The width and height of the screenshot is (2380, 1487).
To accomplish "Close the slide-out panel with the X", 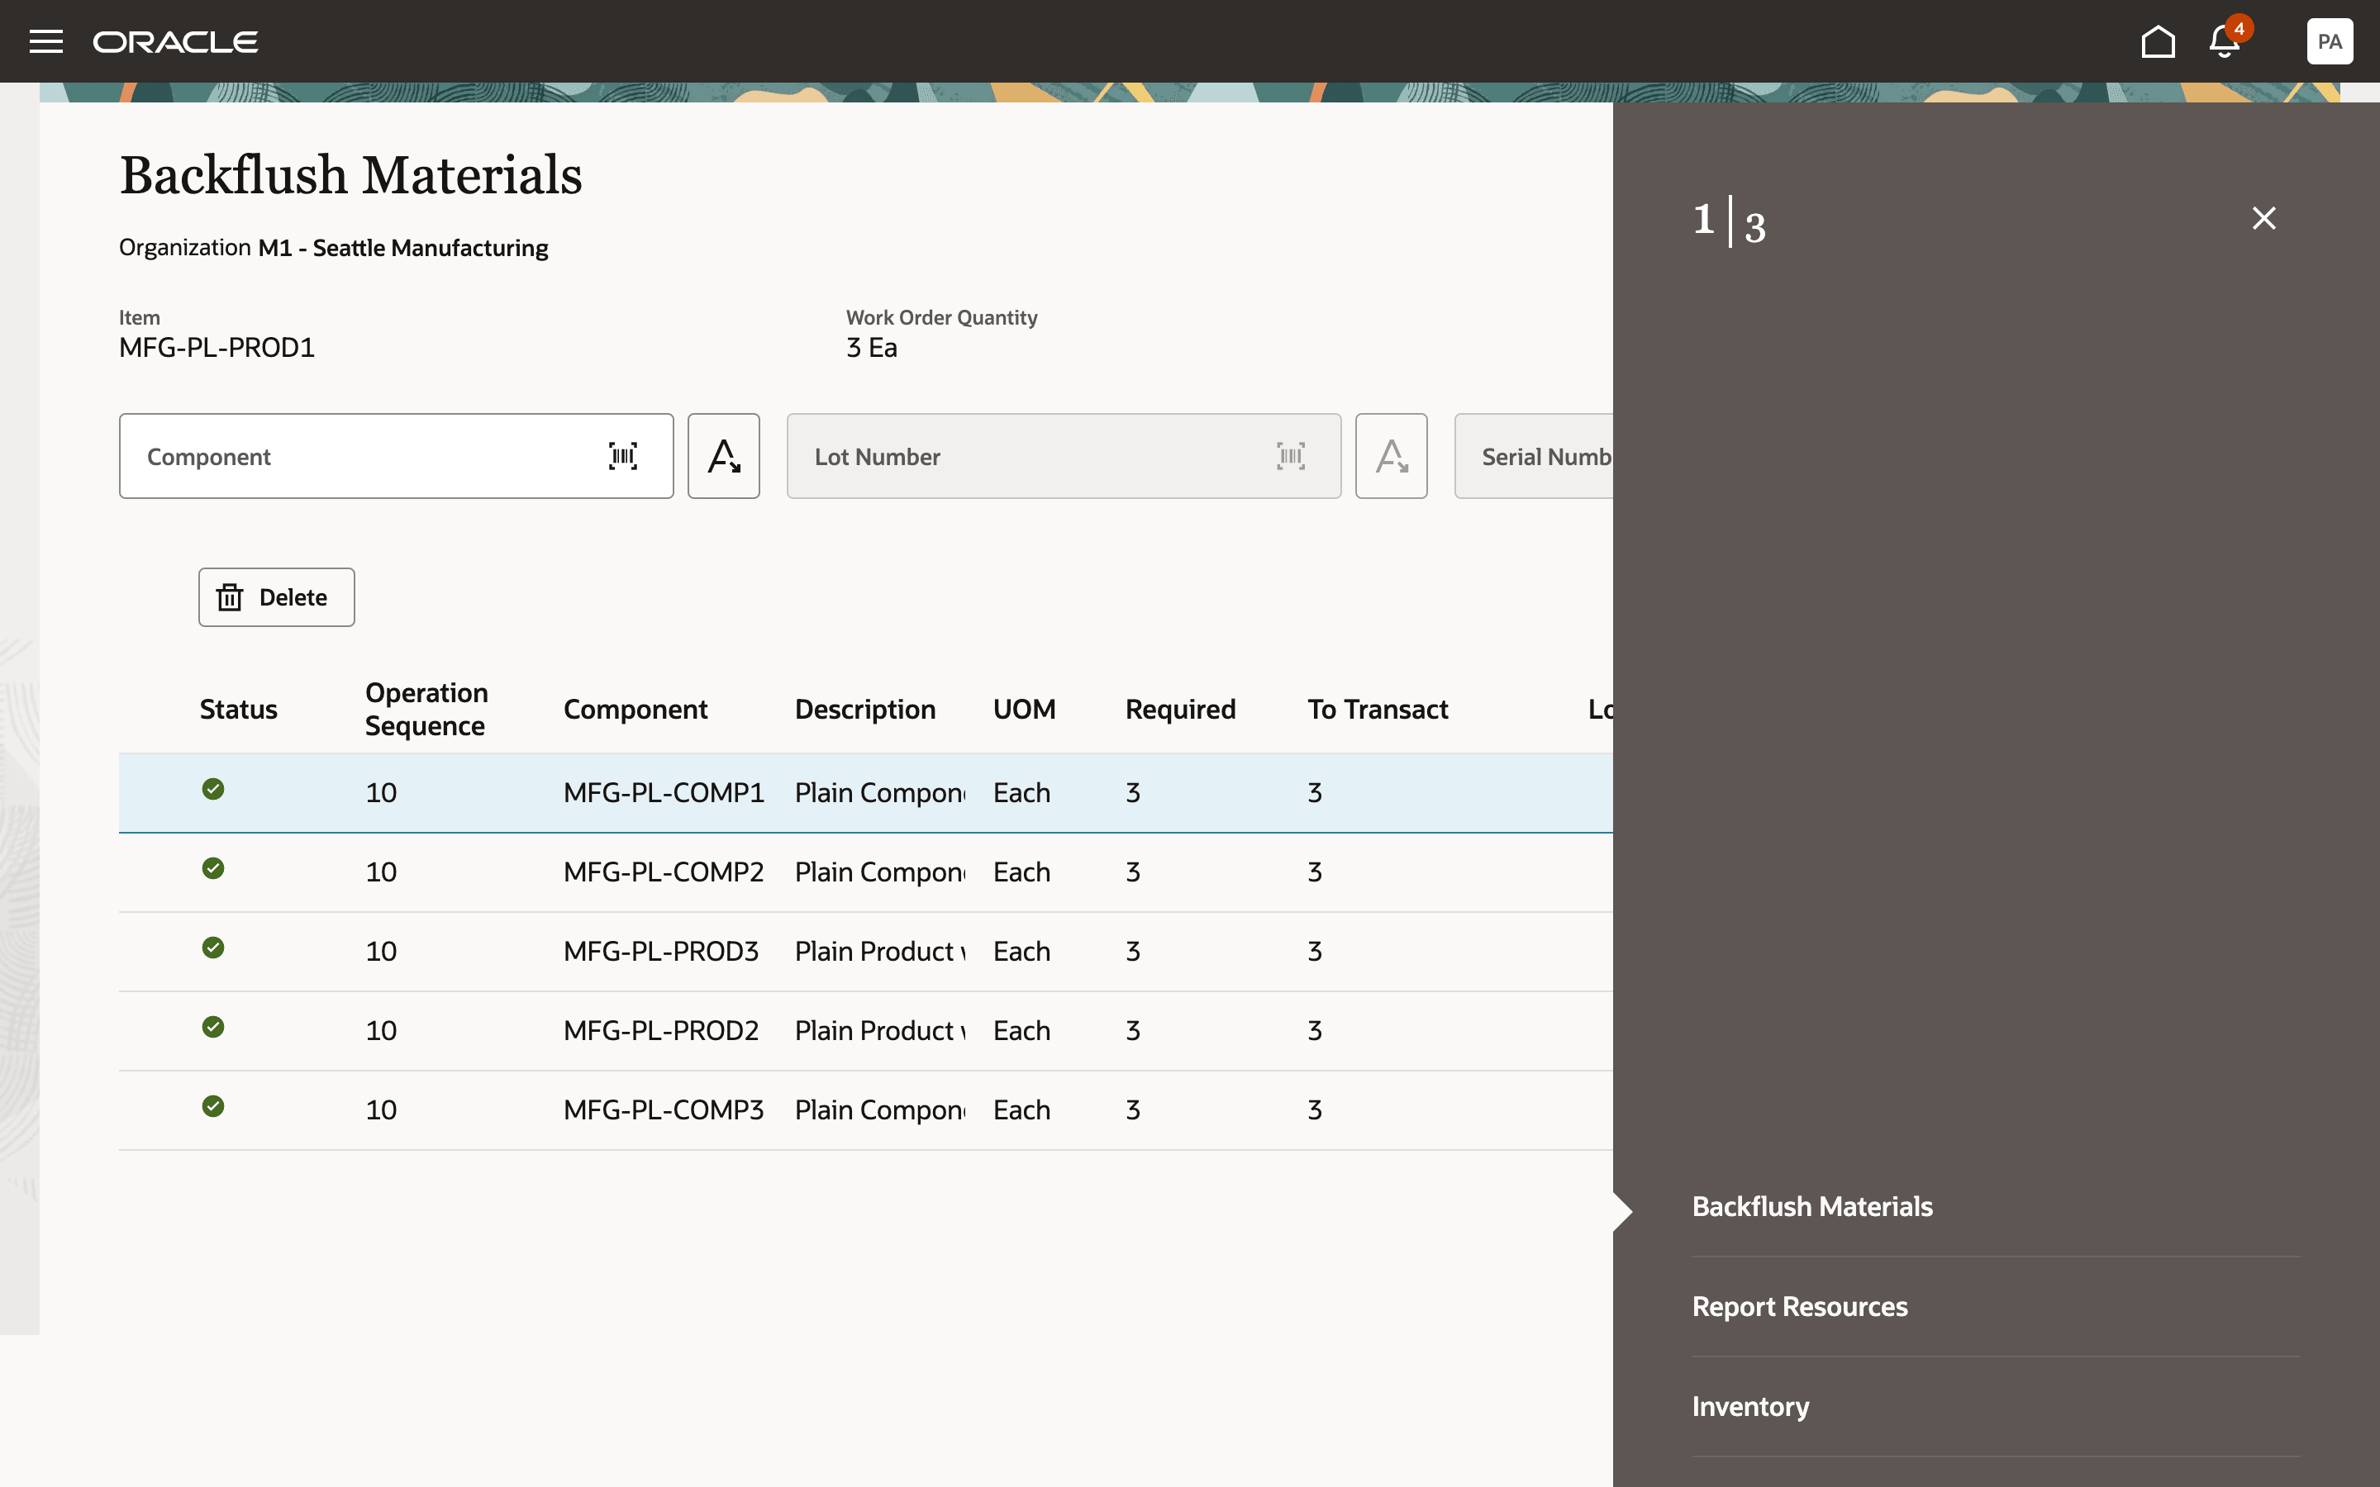I will click(2263, 217).
